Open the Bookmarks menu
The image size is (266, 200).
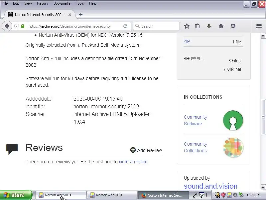[x=62, y=3]
